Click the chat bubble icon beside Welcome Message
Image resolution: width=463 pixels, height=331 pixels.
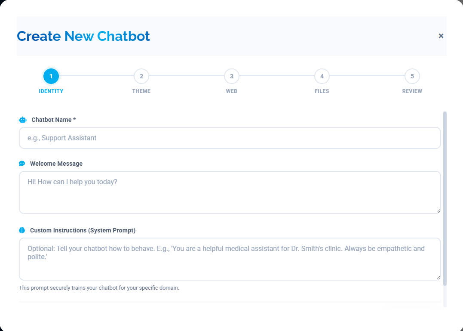point(22,164)
